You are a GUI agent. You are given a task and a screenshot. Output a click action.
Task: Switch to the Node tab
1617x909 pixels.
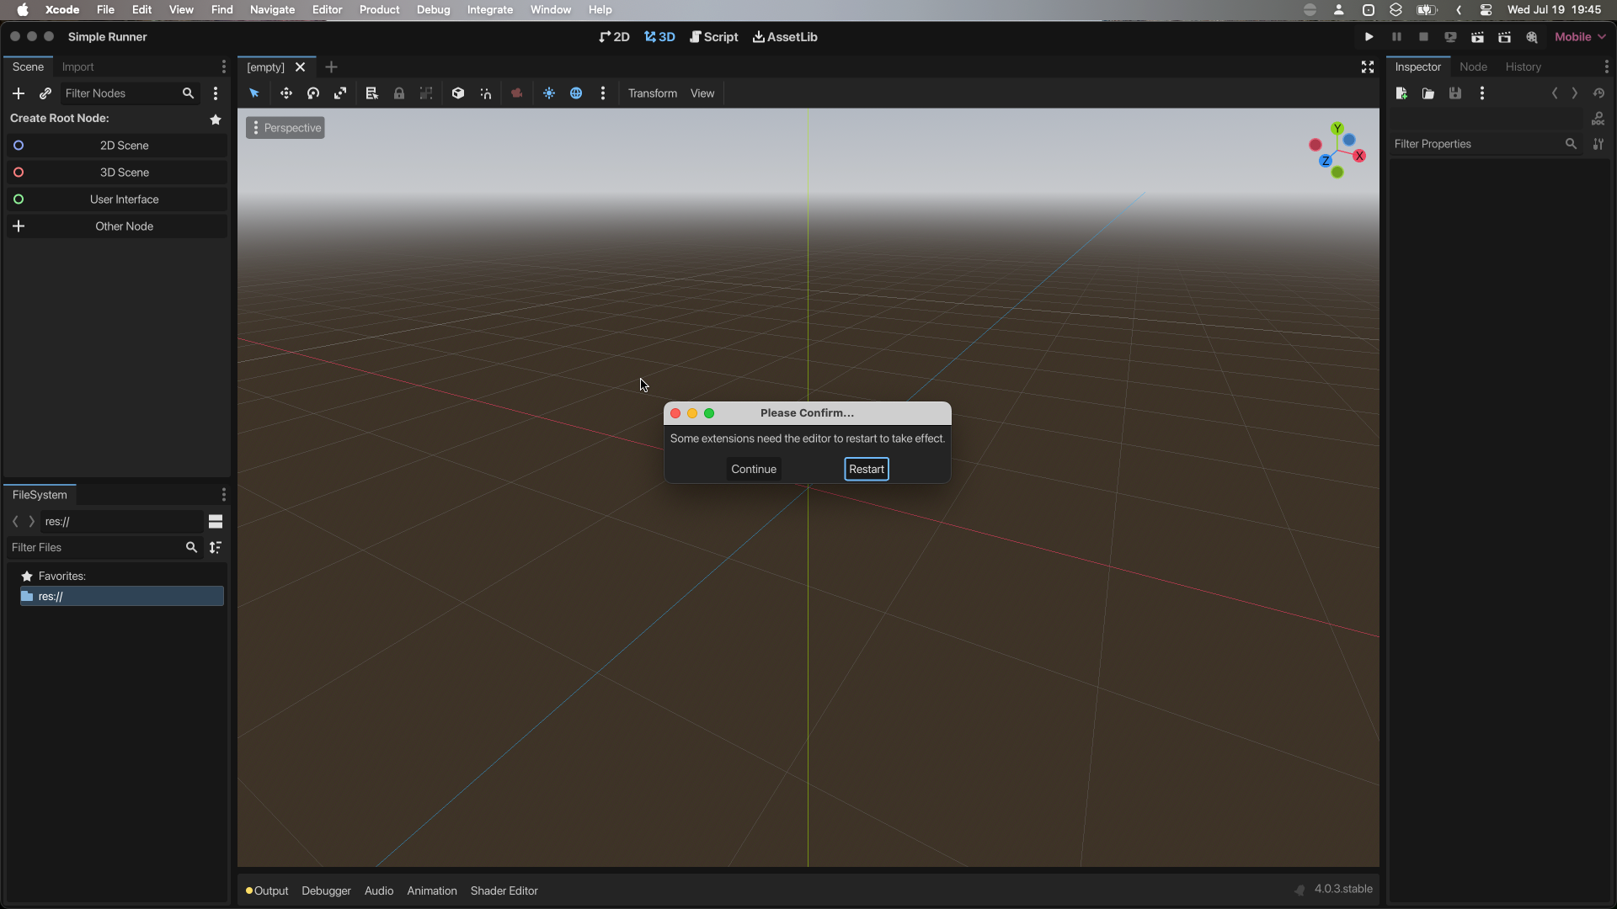pyautogui.click(x=1473, y=66)
